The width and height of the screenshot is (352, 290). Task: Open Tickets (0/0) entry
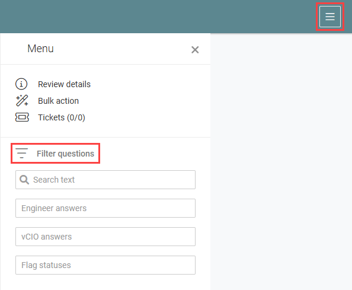tap(62, 117)
